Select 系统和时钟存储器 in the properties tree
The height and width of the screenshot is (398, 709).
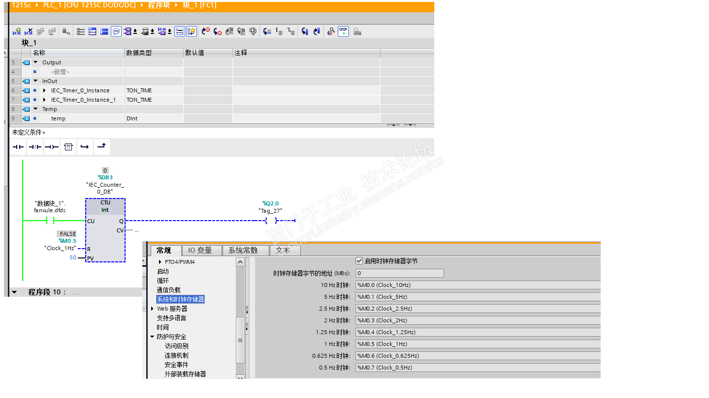(x=180, y=299)
